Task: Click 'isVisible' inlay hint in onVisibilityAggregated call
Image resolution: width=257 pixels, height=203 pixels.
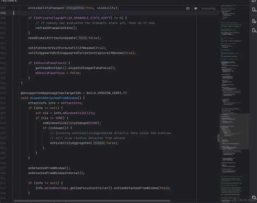Action: [99, 143]
